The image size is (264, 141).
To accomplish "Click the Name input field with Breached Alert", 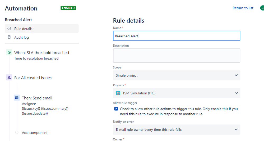I will pyautogui.click(x=177, y=36).
